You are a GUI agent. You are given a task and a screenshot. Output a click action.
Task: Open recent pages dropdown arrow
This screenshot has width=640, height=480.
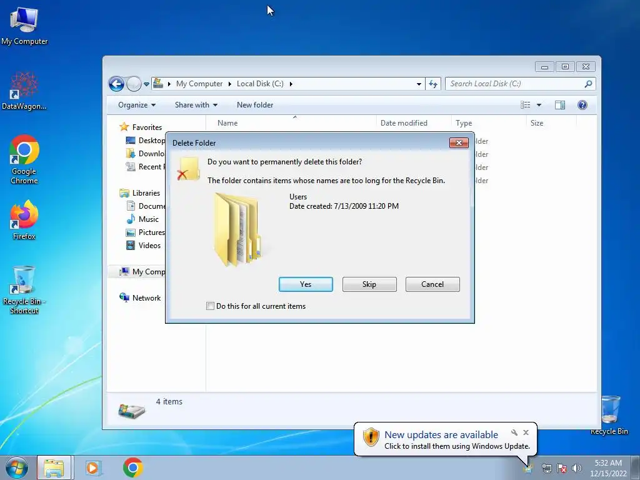pos(146,84)
